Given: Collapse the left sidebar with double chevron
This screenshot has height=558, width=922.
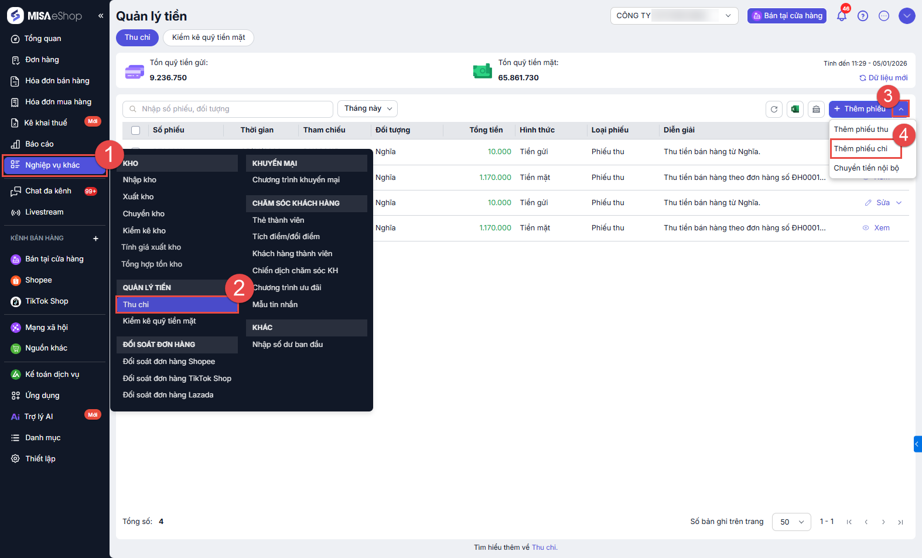Looking at the screenshot, I should (x=101, y=16).
